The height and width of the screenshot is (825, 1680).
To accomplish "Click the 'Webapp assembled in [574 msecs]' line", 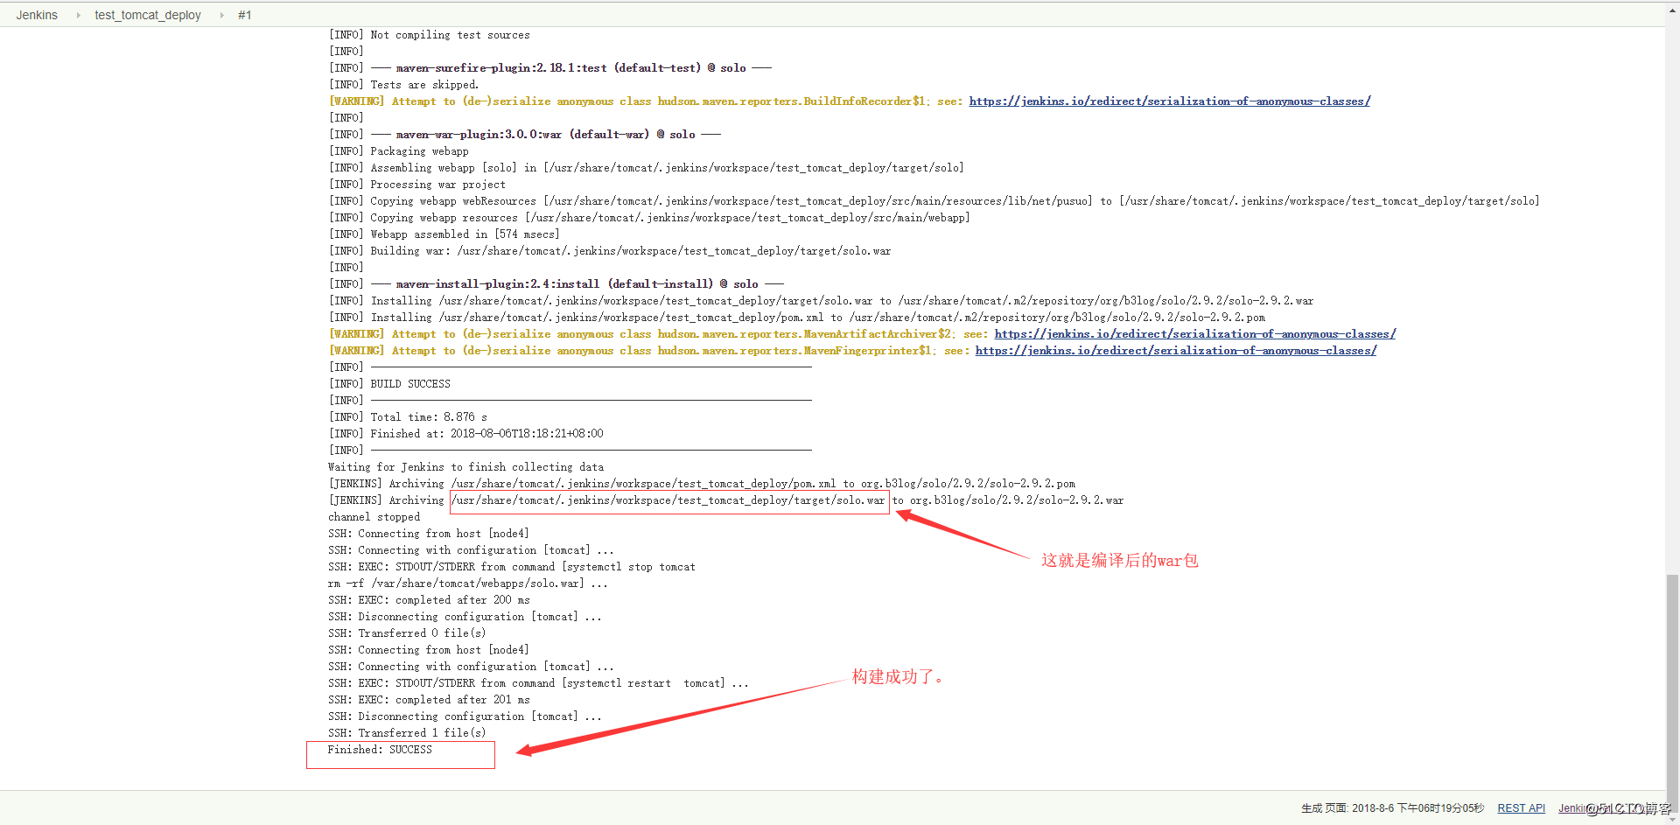I will coord(444,234).
